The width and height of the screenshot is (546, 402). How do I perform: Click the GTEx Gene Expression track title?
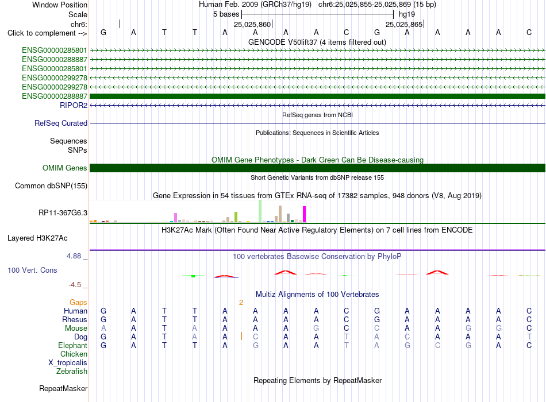[x=317, y=196]
